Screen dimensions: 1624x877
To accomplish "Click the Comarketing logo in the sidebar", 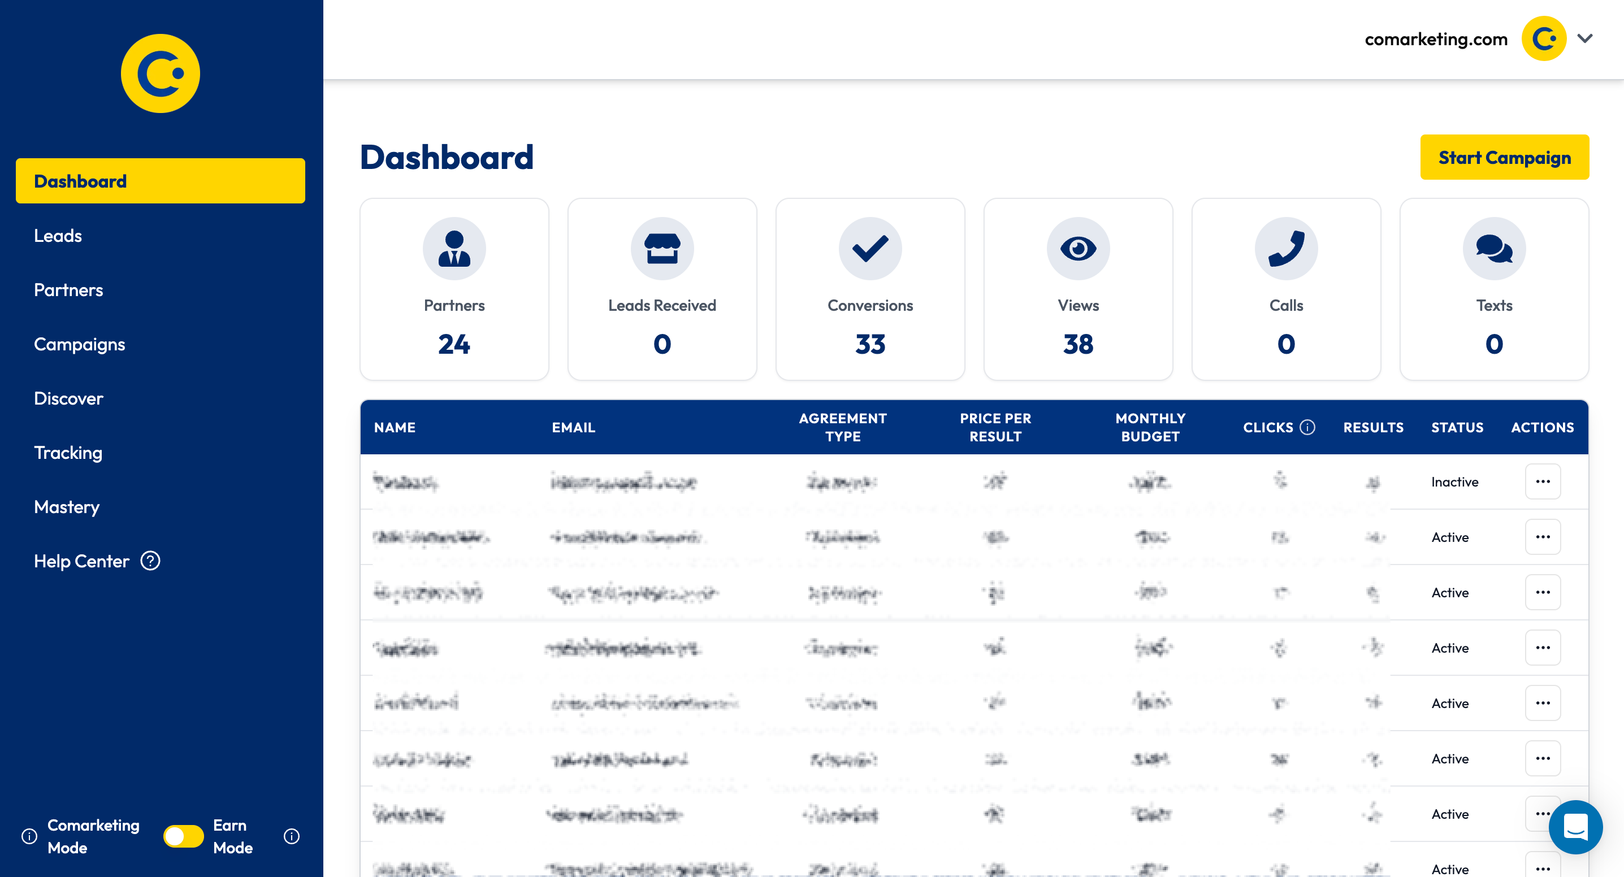I will pos(159,73).
